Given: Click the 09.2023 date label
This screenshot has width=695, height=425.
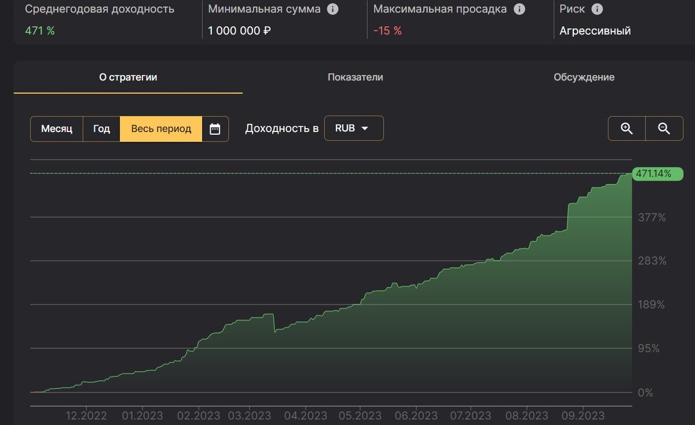Looking at the screenshot, I should pyautogui.click(x=584, y=416).
